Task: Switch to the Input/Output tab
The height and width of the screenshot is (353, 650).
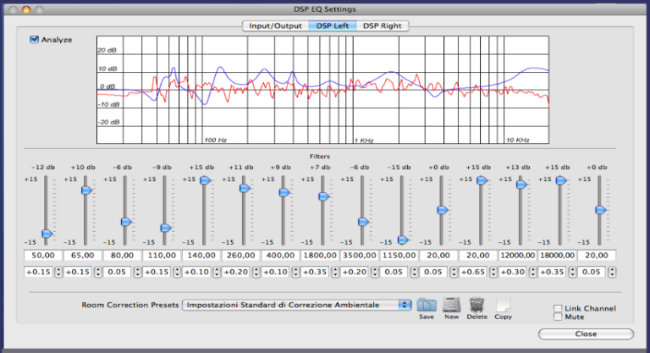Action: coord(275,25)
